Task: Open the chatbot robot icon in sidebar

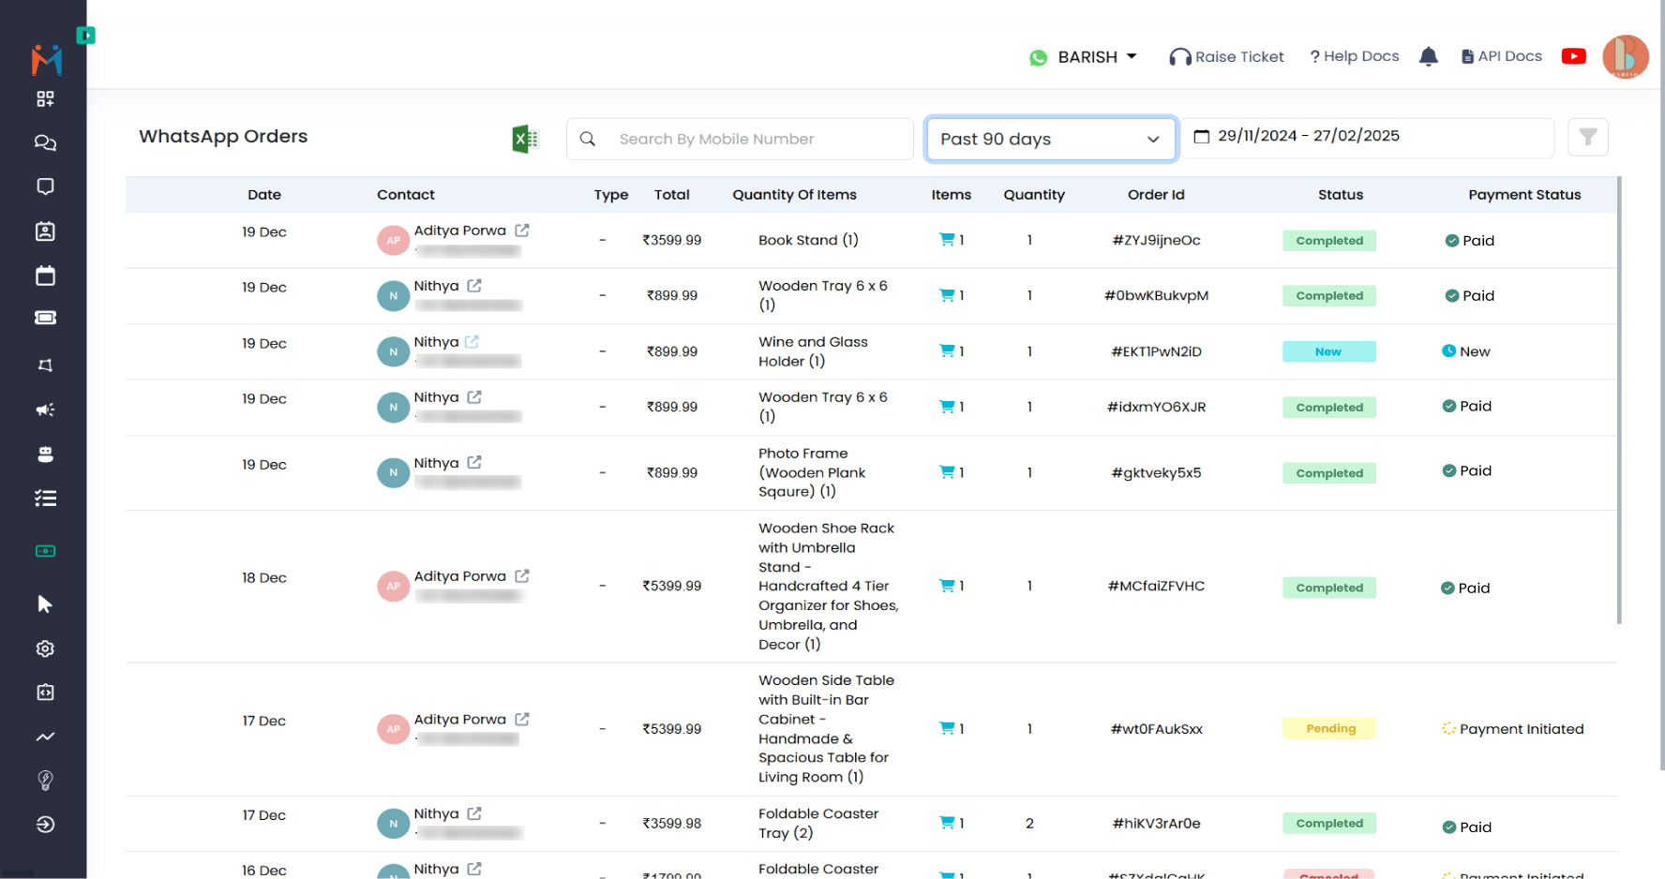Action: point(45,454)
